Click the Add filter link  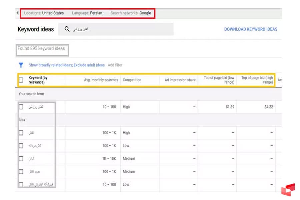[x=115, y=65]
